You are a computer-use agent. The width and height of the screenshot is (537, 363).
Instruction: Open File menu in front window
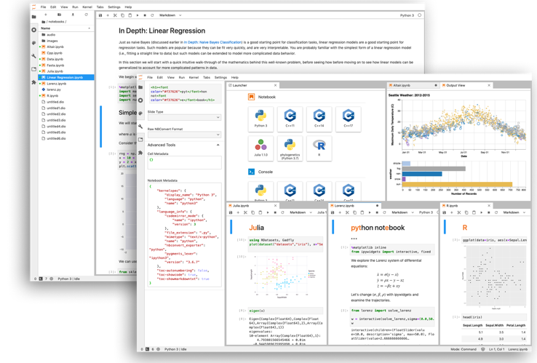coord(150,77)
